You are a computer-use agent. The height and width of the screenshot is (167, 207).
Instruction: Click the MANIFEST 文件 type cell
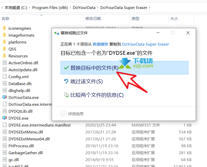click(146, 125)
